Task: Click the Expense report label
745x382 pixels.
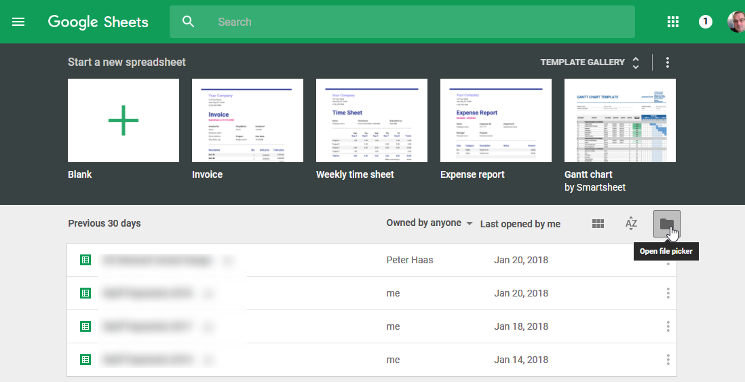Action: point(472,174)
